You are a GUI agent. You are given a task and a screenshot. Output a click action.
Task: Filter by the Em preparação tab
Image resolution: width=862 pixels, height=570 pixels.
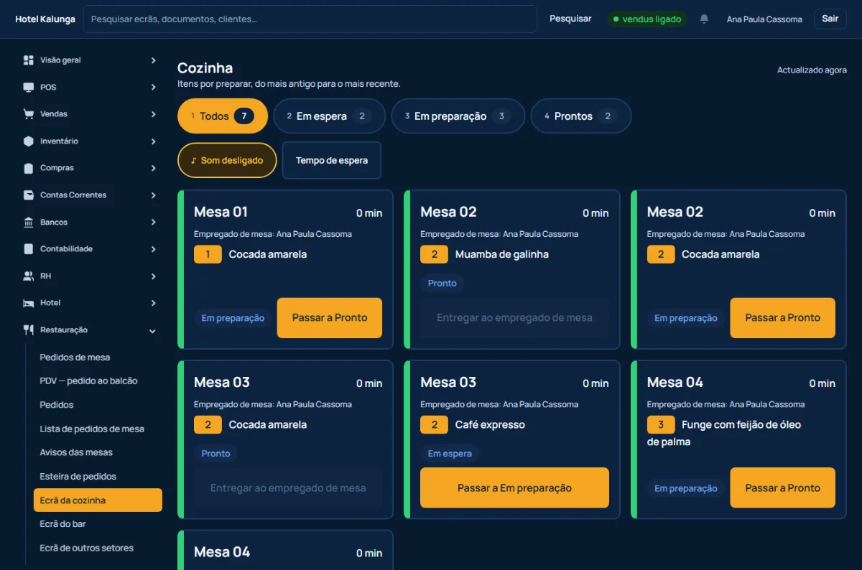pyautogui.click(x=458, y=116)
